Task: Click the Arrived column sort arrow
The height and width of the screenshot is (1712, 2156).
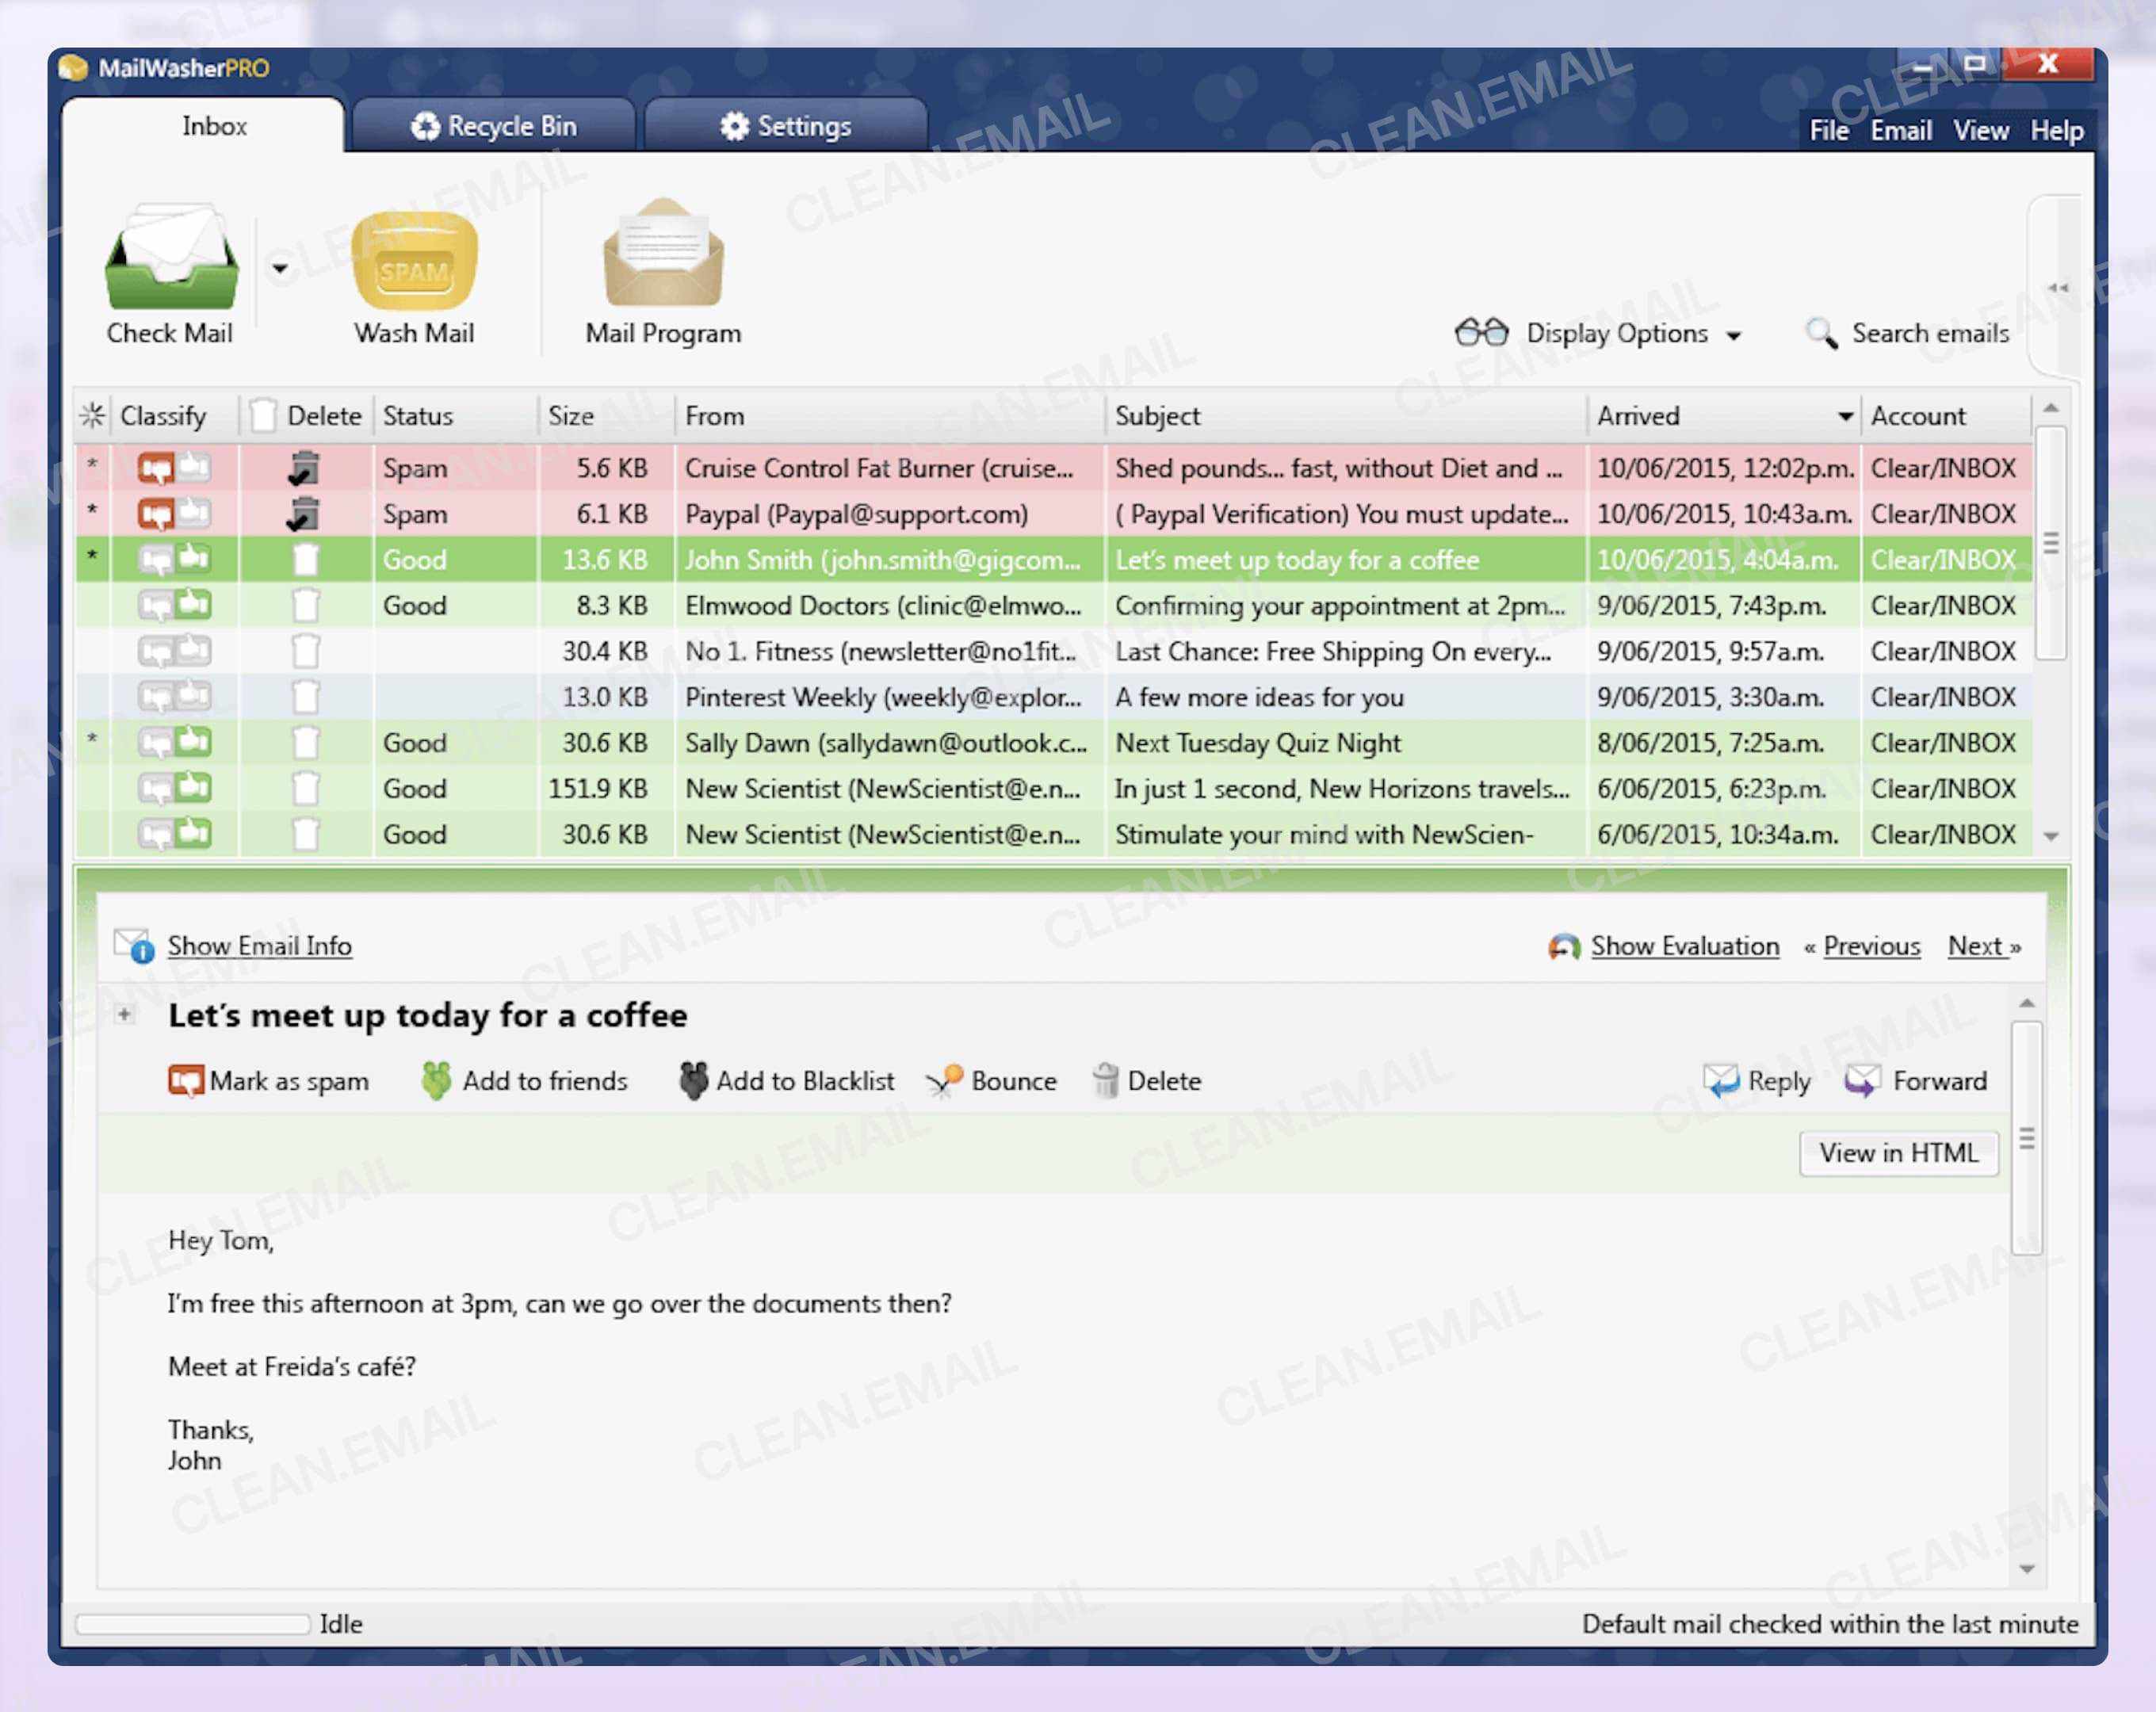Action: coord(1846,416)
